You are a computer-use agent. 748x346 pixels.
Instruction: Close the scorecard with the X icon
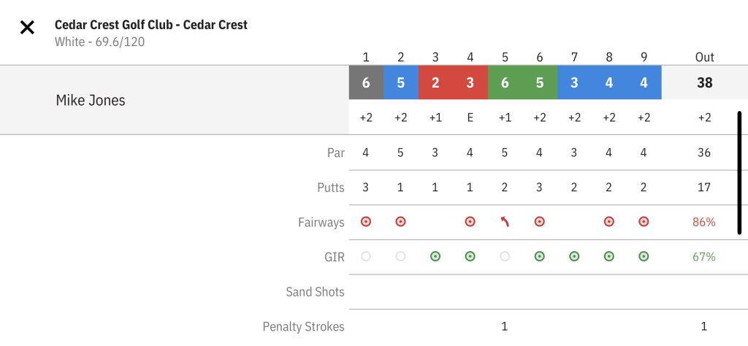coord(27,28)
